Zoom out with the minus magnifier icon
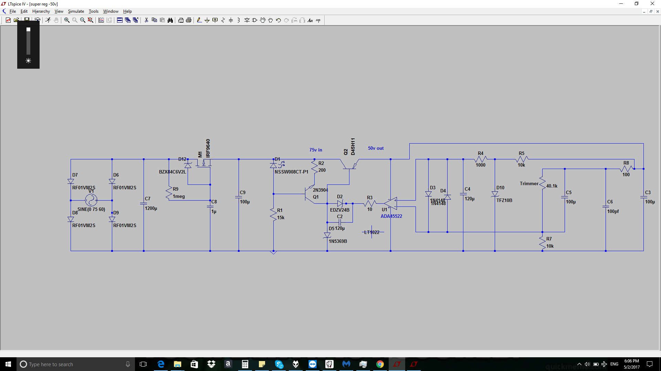 (x=83, y=20)
